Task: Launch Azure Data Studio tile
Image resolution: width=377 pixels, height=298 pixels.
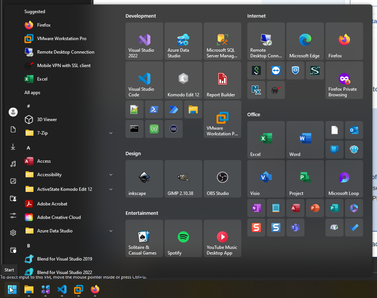Action: (x=183, y=41)
